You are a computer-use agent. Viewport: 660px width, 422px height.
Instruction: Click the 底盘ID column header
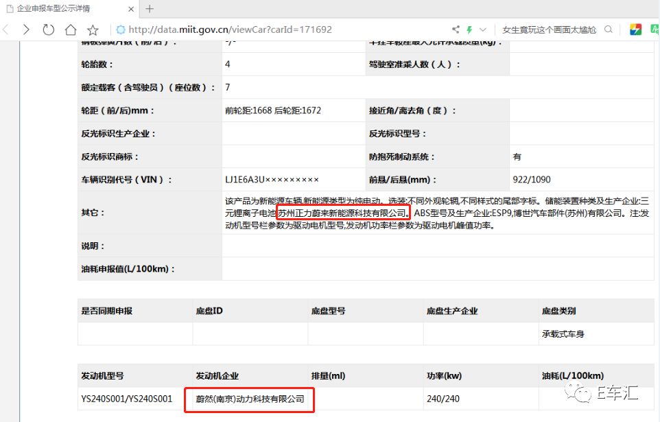point(209,312)
